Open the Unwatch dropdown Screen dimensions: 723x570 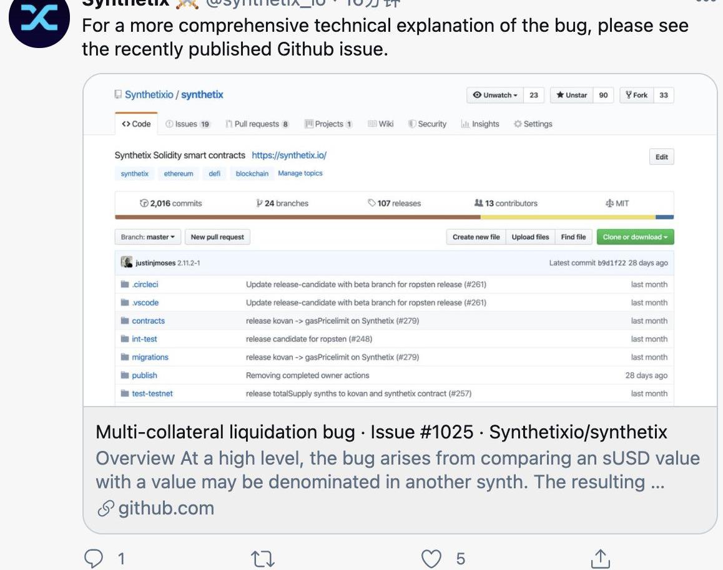[494, 95]
